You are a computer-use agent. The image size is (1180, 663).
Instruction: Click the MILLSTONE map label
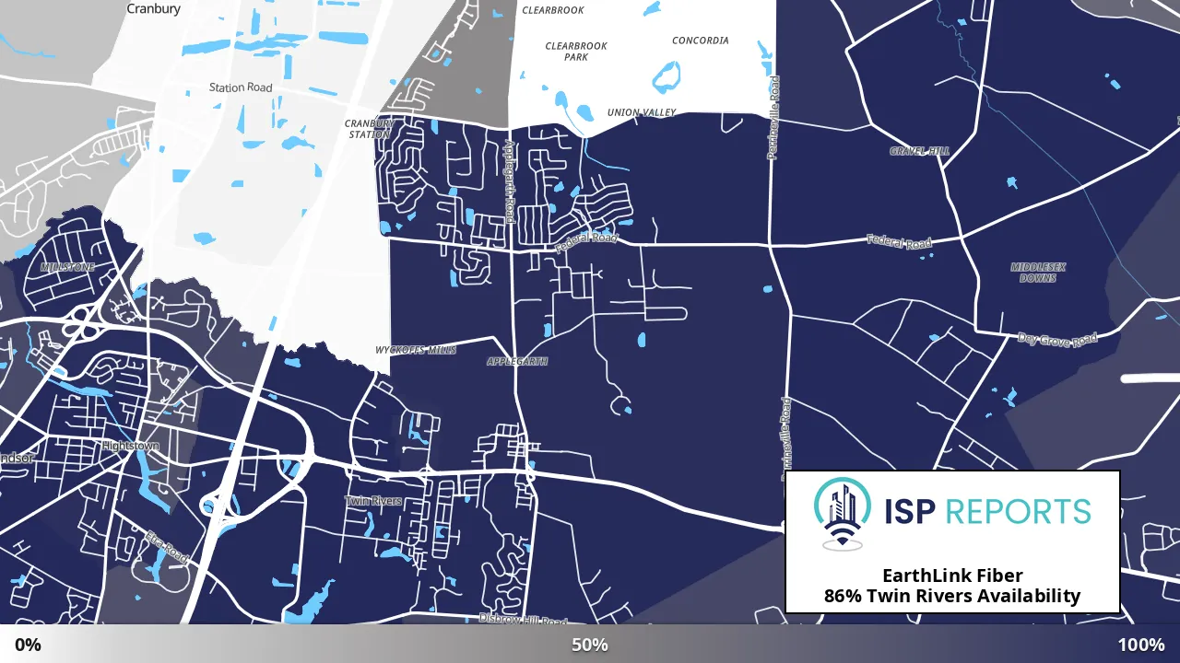click(67, 267)
